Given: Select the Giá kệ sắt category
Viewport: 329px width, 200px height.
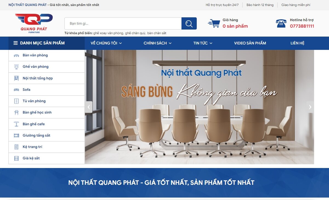Looking at the screenshot, I should [47, 158].
